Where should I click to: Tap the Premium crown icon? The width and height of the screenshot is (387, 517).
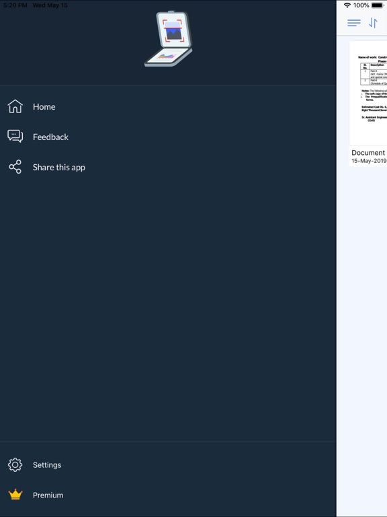(15, 495)
